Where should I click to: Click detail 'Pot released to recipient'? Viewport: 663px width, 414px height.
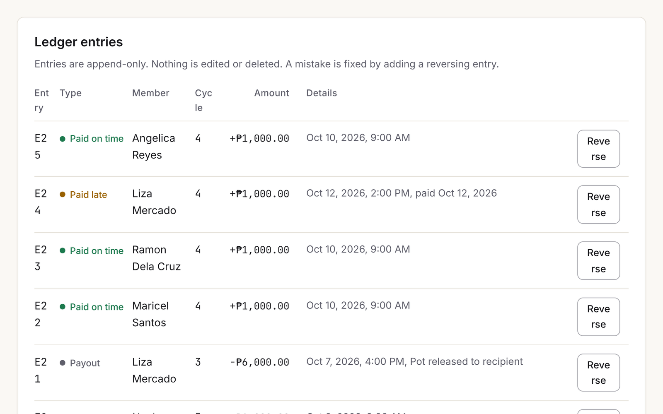[466, 361]
